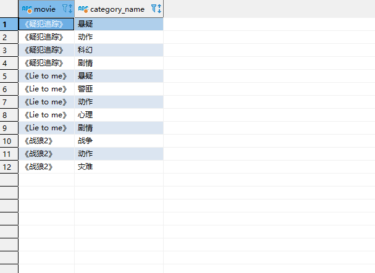Click the 科幻 category cell
Image resolution: width=375 pixels, height=273 pixels.
[119, 50]
